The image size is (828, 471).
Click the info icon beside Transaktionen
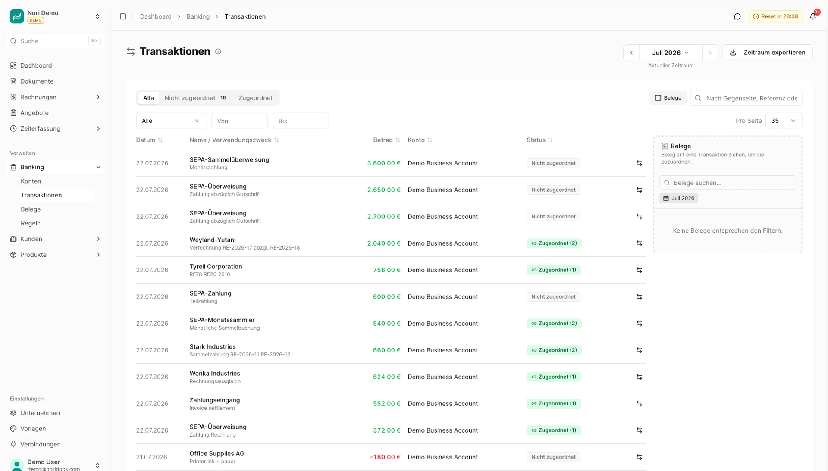tap(218, 52)
